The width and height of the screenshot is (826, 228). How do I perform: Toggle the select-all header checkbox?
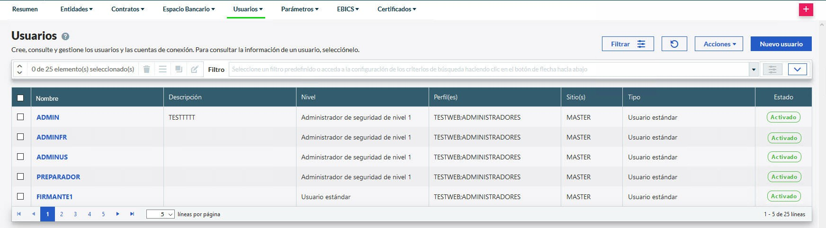tap(20, 98)
